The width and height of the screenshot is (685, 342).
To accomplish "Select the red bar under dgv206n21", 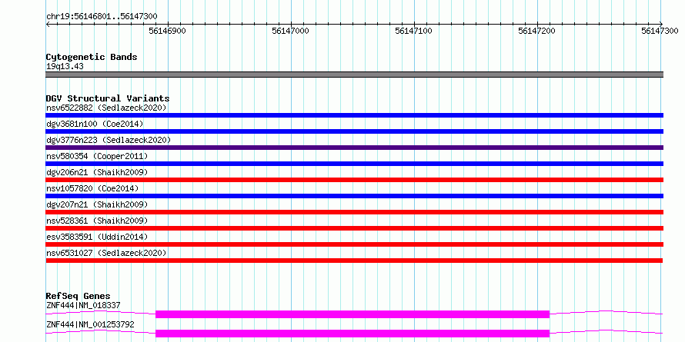I will point(354,180).
